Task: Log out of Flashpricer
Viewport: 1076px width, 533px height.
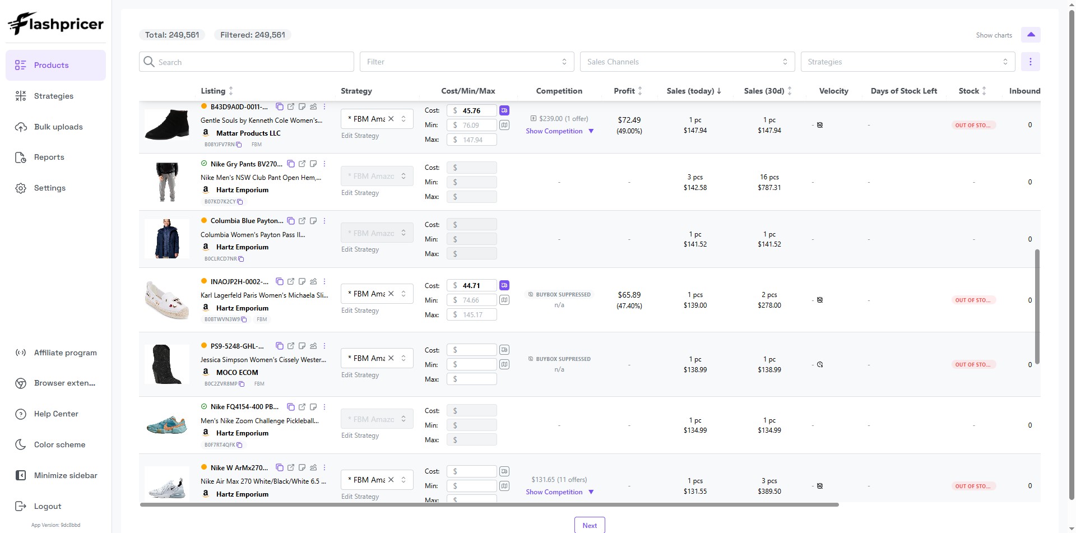Action: [55, 506]
